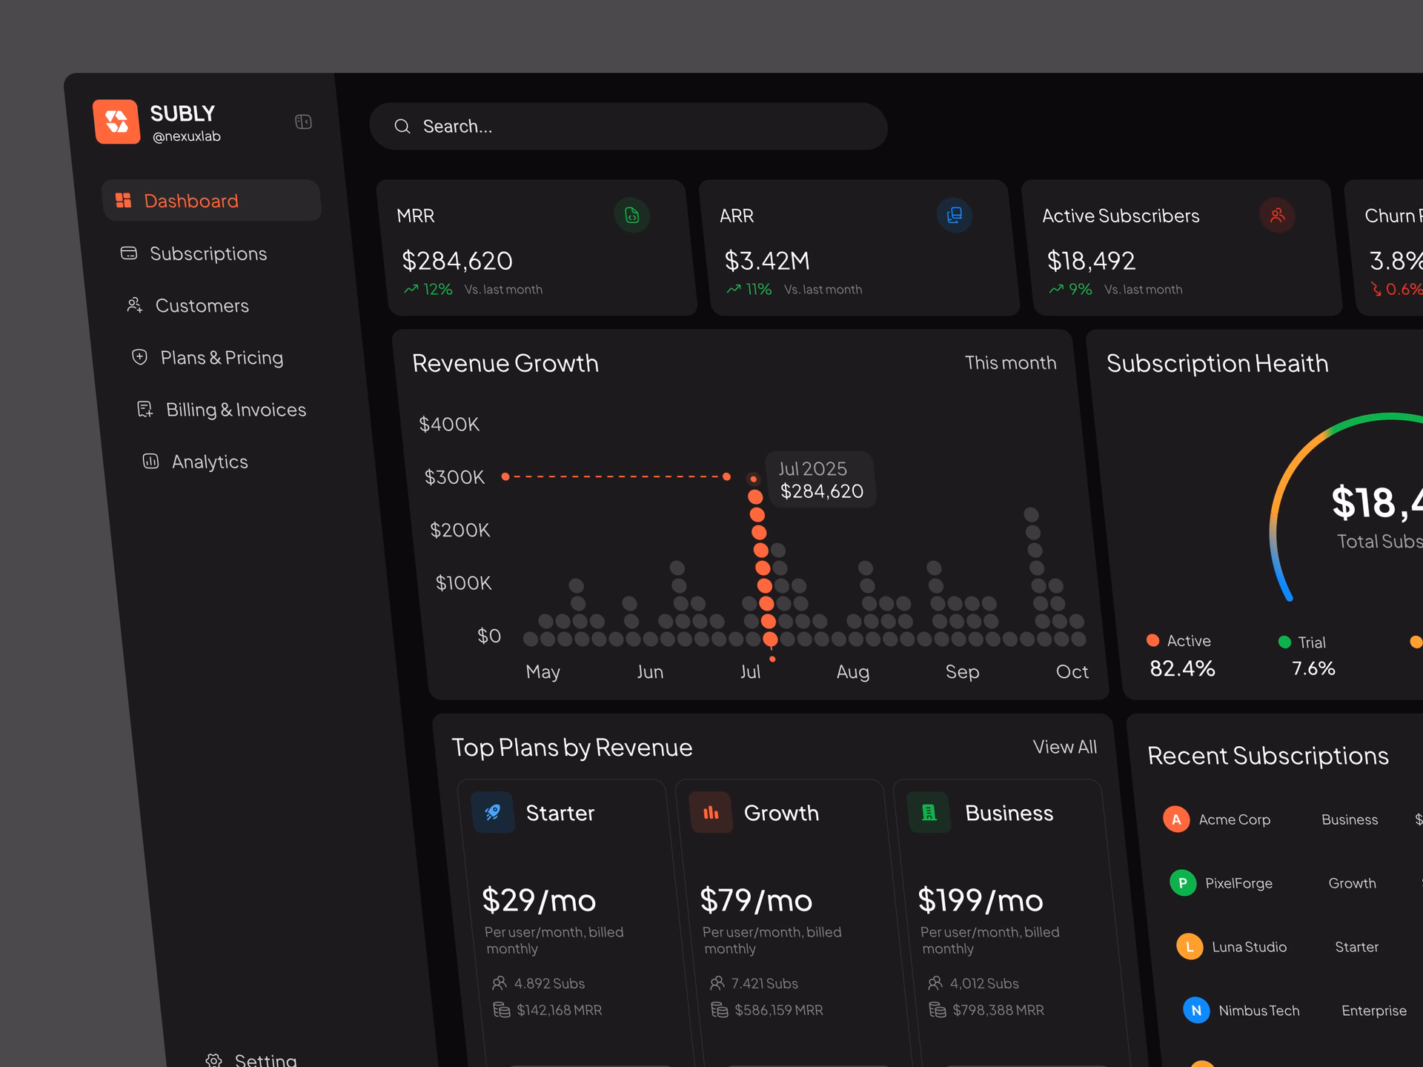
Task: Open the Dashboard menu item
Action: click(x=211, y=201)
